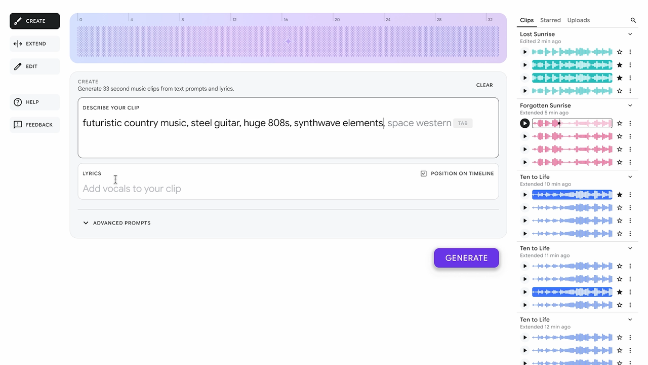
Task: Open the Feedback dialog
Action: 35,125
